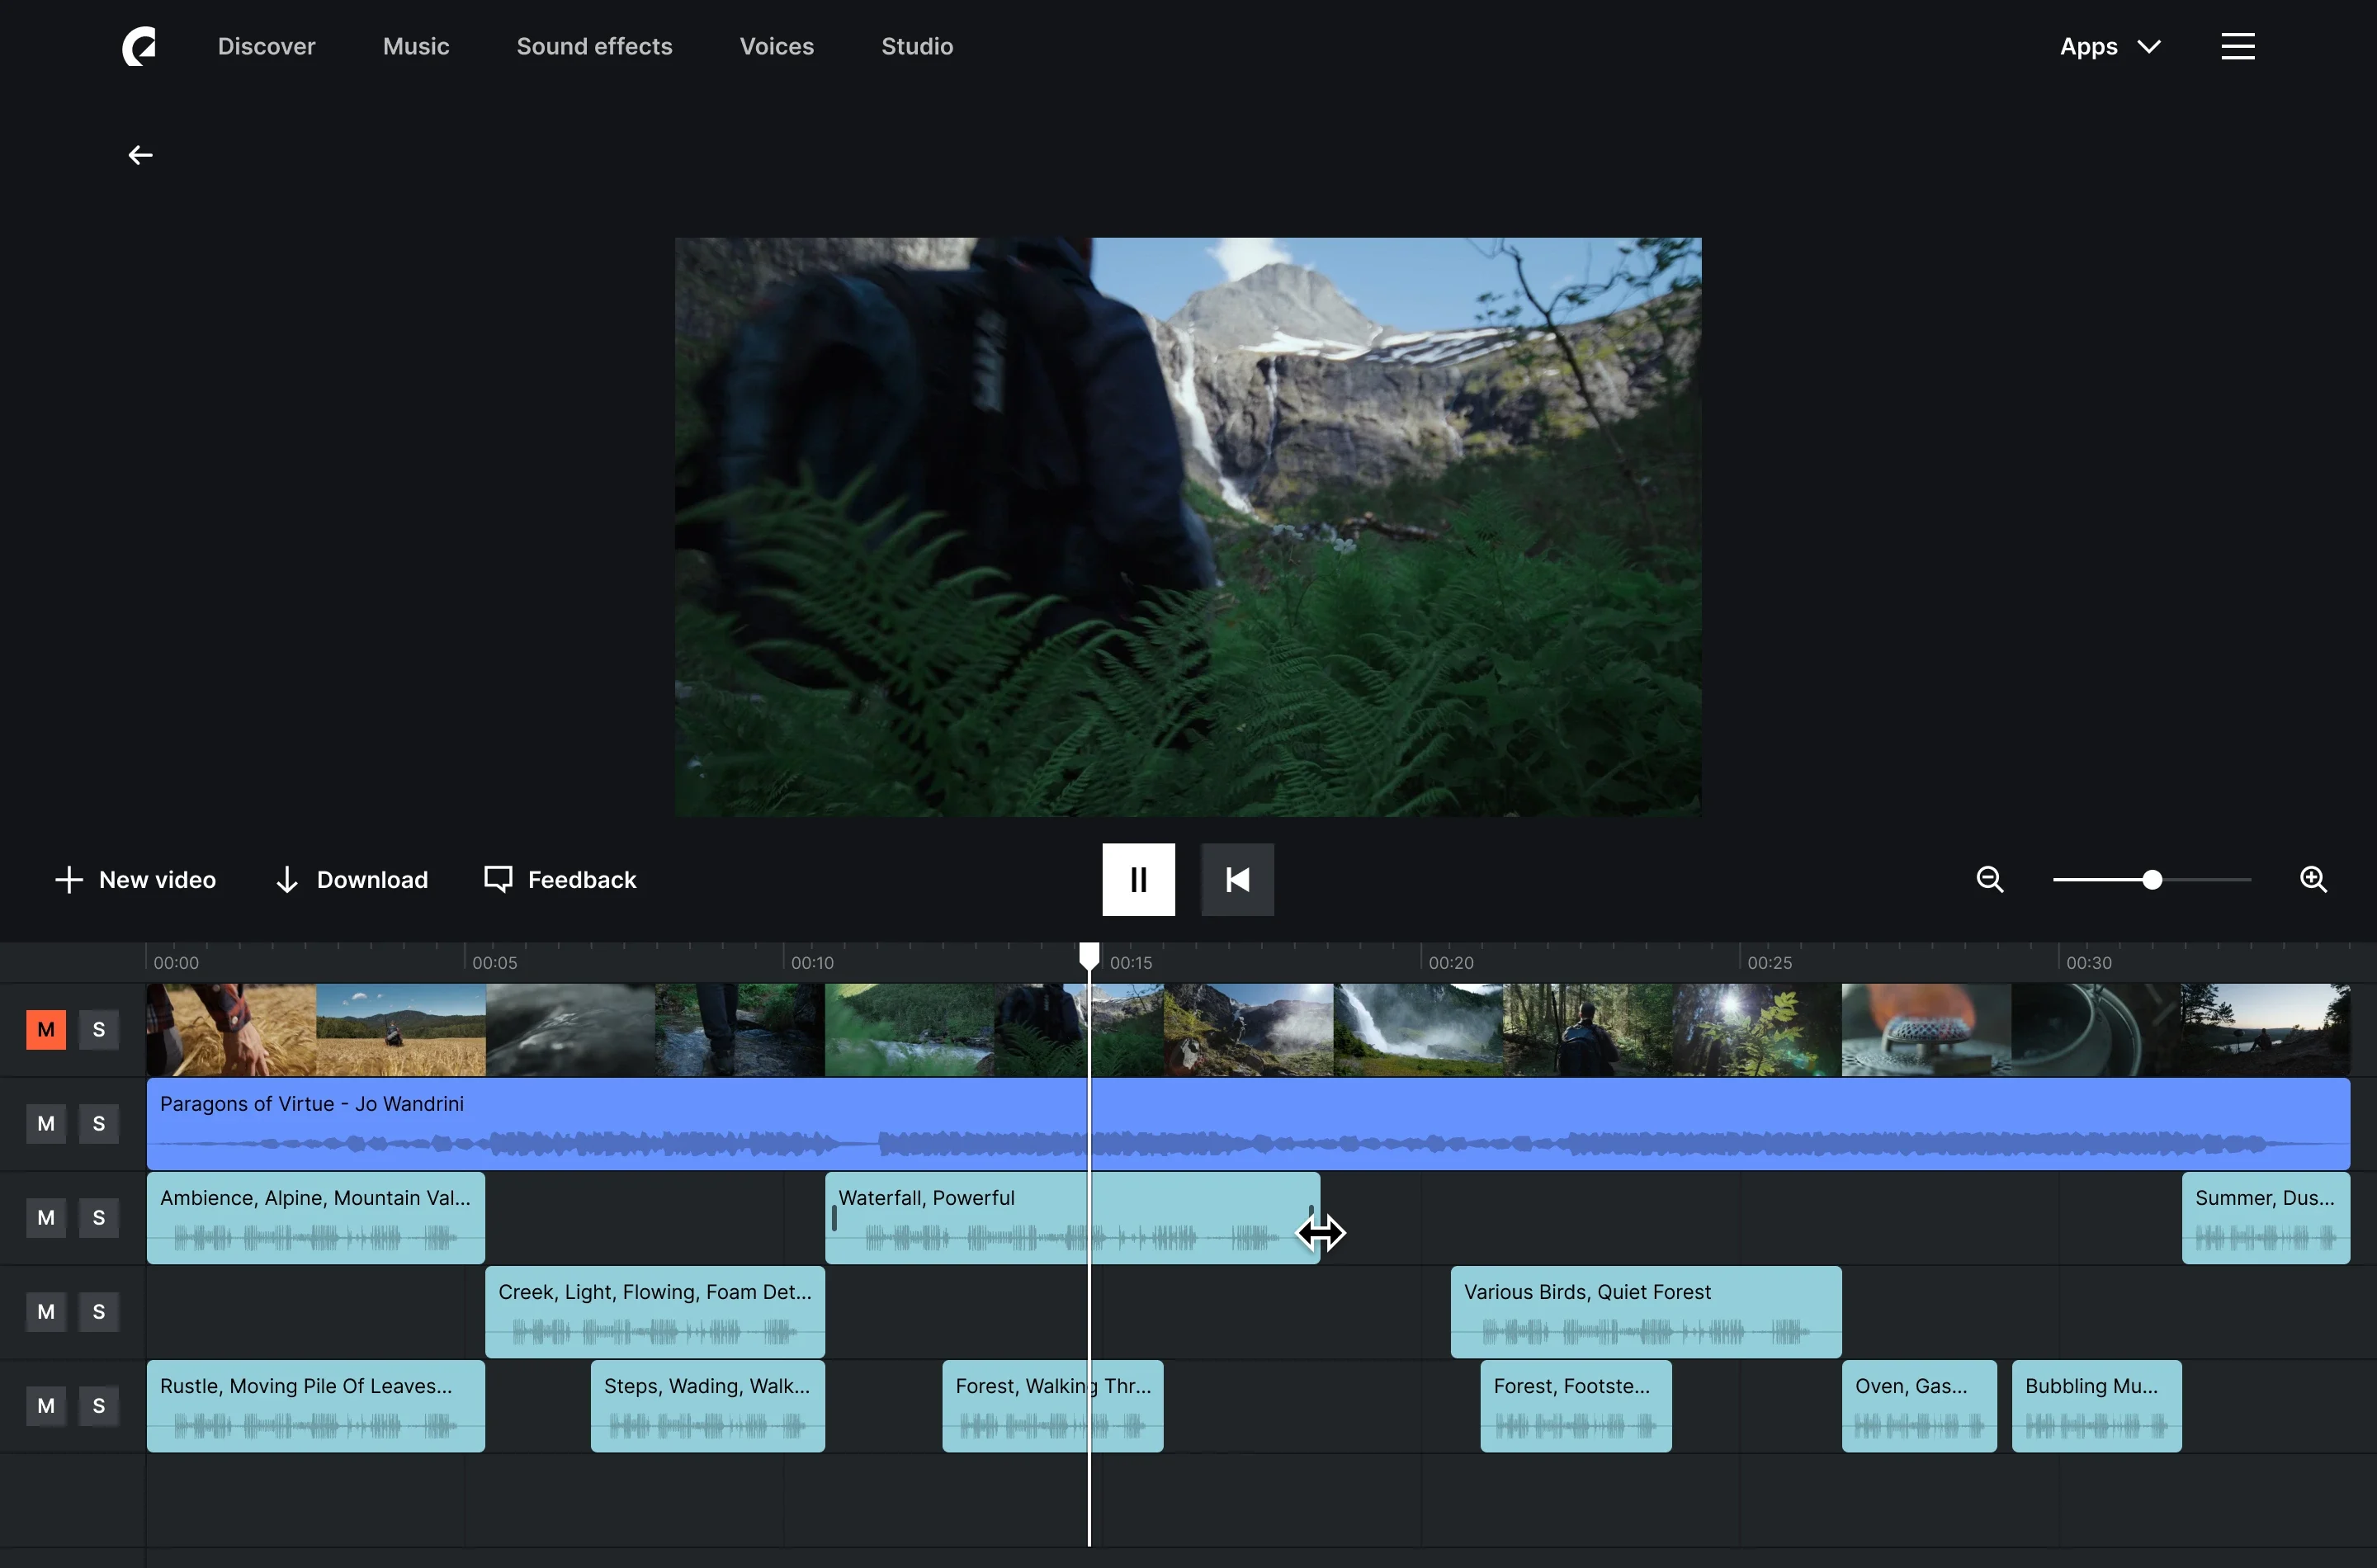The width and height of the screenshot is (2377, 1568).
Task: Solo the Paragons of Virtue music track
Action: point(98,1123)
